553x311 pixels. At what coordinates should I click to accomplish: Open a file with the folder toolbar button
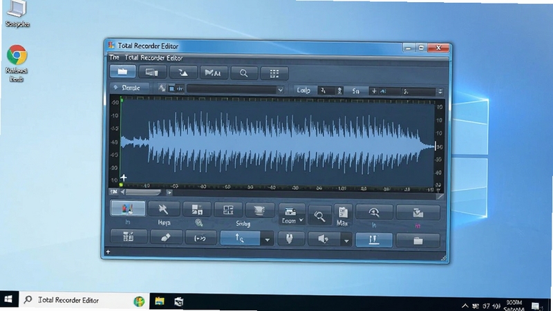[x=122, y=72]
